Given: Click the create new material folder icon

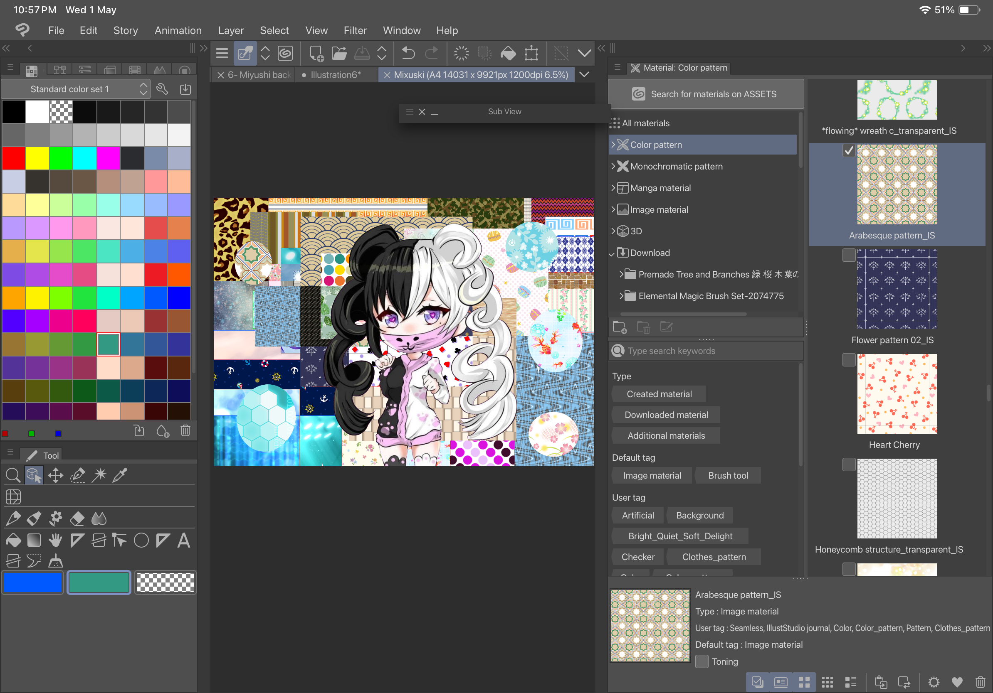Looking at the screenshot, I should coord(620,327).
